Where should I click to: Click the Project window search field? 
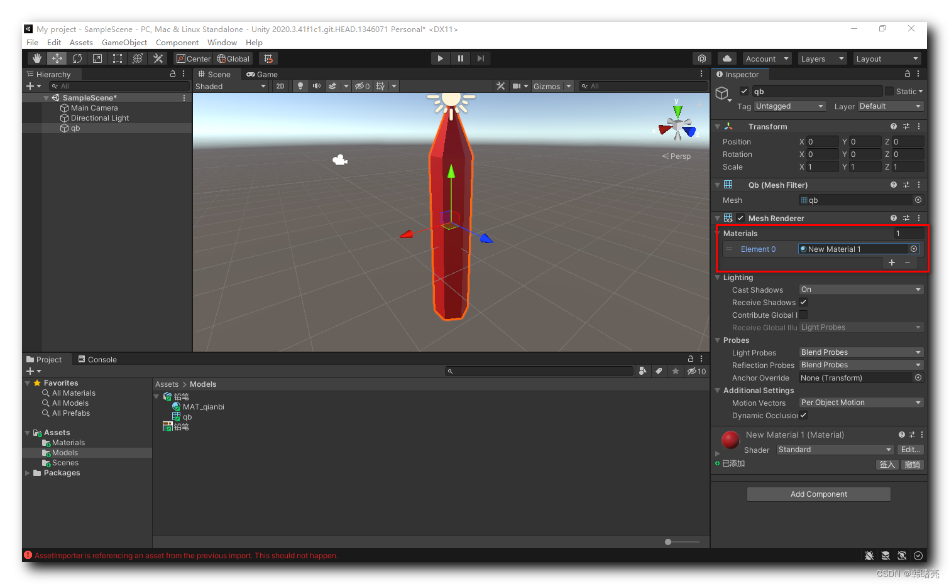tap(539, 371)
